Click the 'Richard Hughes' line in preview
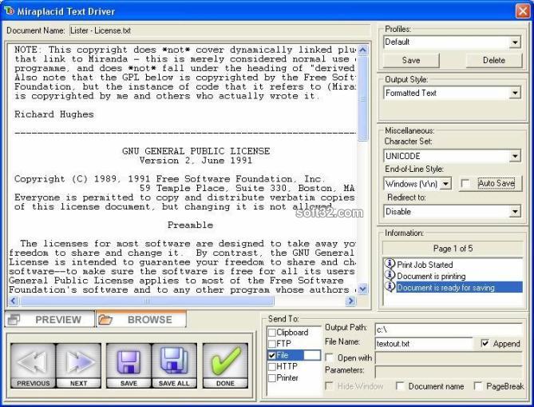This screenshot has height=407, width=534. [53, 114]
